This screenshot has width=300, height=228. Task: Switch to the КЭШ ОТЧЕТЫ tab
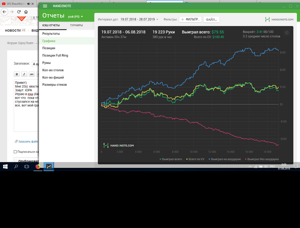51,25
